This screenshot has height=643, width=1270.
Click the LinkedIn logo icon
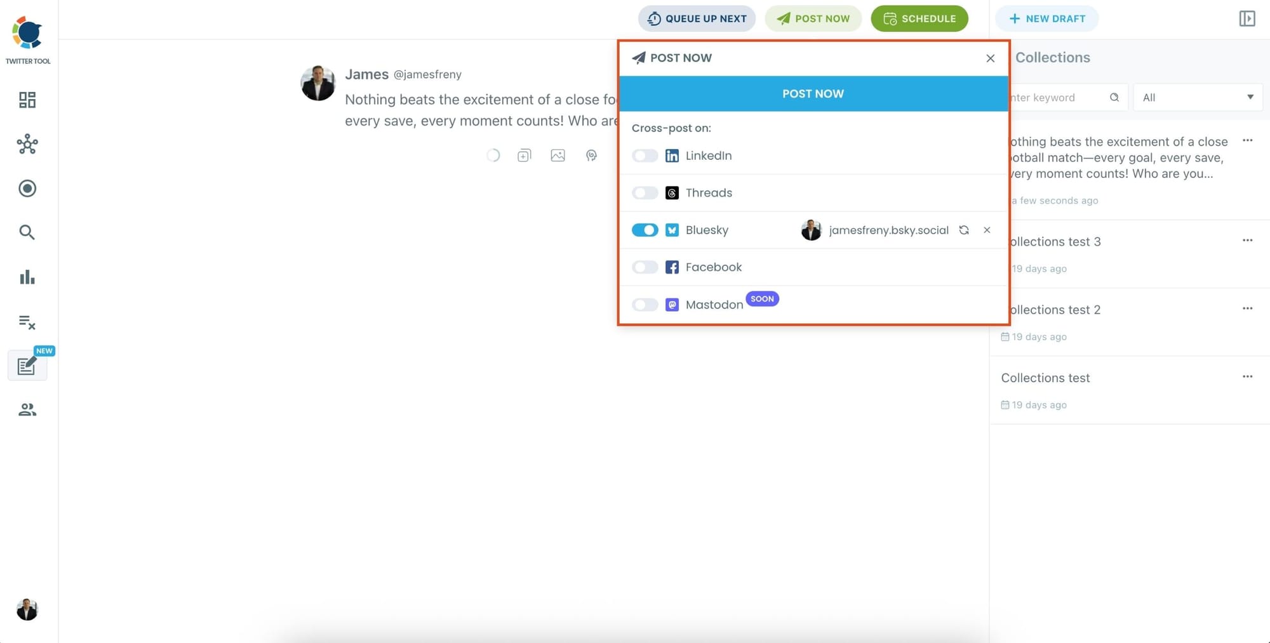(672, 156)
